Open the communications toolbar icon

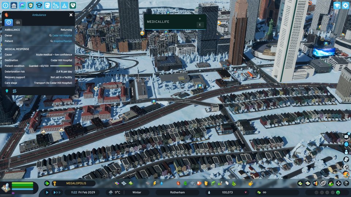click(x=227, y=184)
